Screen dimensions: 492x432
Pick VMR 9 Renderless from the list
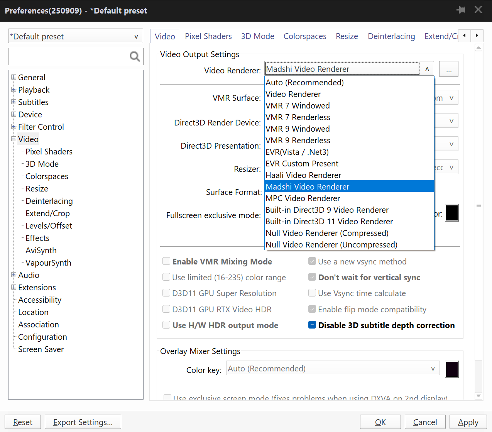pyautogui.click(x=349, y=140)
